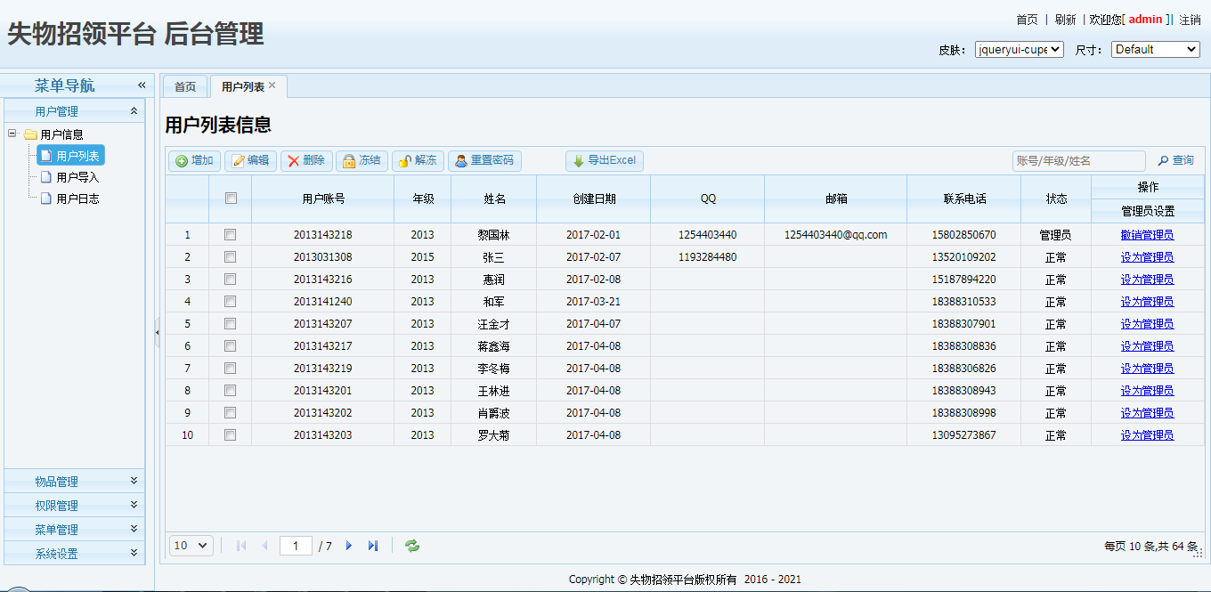This screenshot has width=1211, height=592.
Task: Click the Edit (编辑) pencil icon
Action: coord(238,161)
